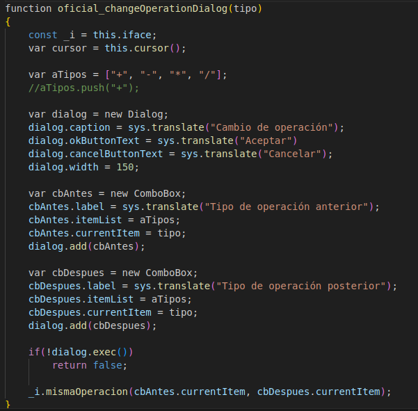Click the aTipos array declaration
Viewport: 418px width, 411px height.
tap(128, 74)
